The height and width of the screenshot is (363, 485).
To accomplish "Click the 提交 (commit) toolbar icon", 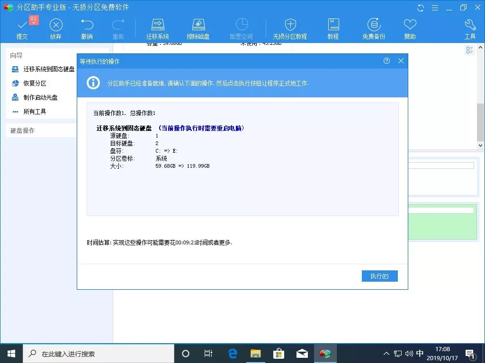I will tap(22, 29).
